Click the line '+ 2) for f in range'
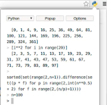This screenshot has height=105, width=107. 44,89
